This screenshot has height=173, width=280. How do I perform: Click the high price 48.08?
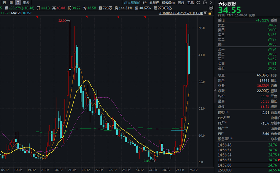[x=61, y=8]
